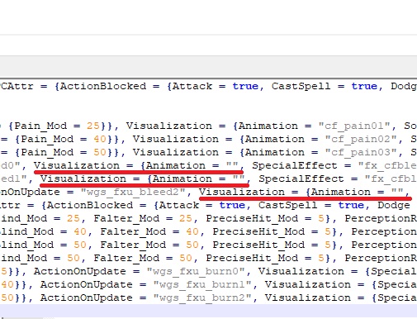Click the "wgs_fxu_bleed2" string

(x=133, y=193)
